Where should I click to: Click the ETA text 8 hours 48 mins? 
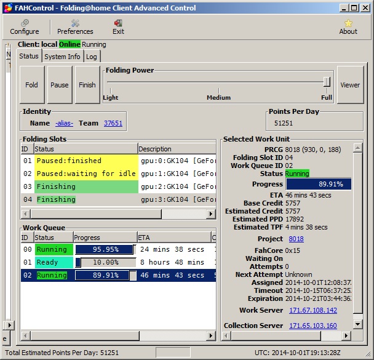172,262
